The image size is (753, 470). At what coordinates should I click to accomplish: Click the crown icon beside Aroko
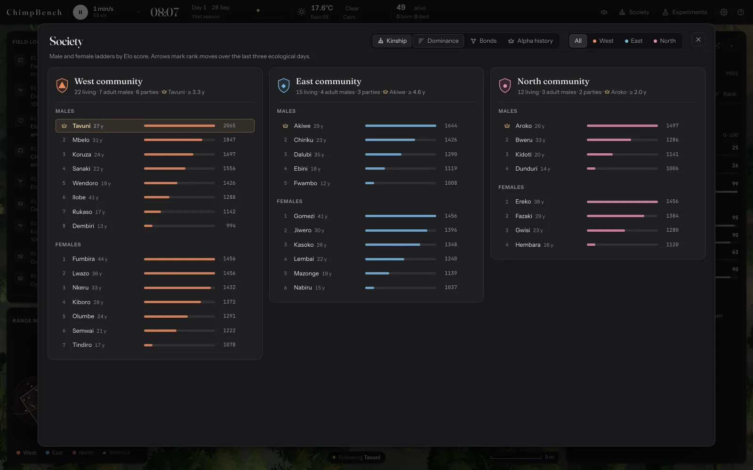point(507,126)
